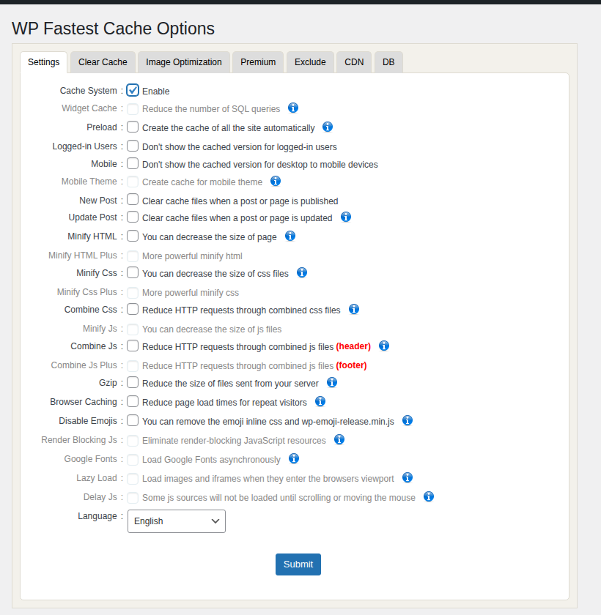Click the Submit button

(x=298, y=564)
